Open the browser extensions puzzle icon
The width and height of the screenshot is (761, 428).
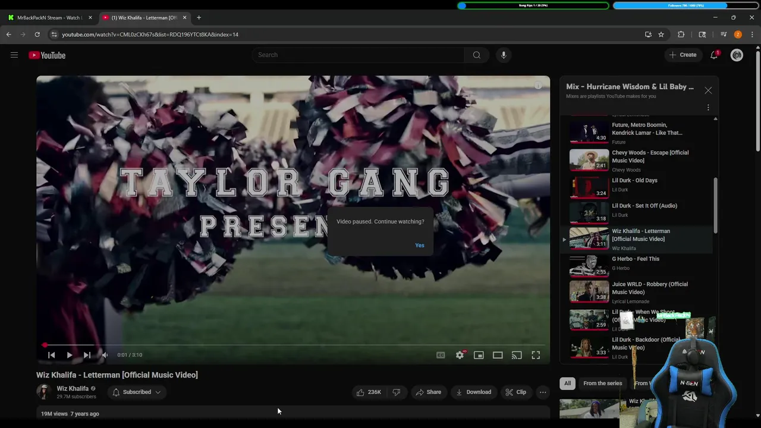(681, 34)
